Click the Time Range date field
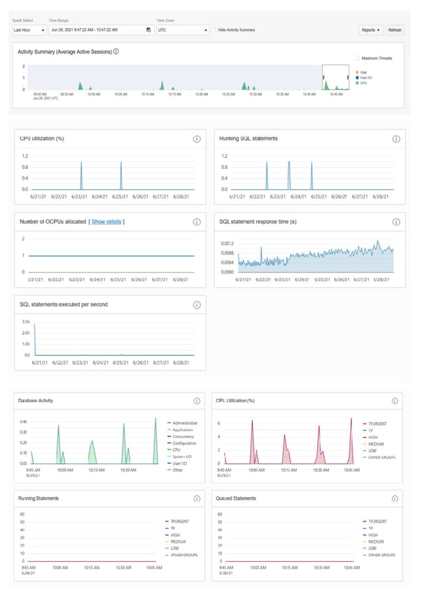Image resolution: width=427 pixels, height=600 pixels. tap(96, 30)
